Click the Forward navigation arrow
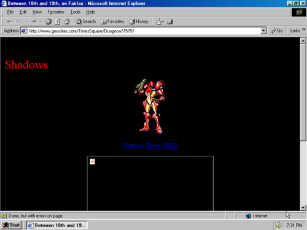The image size is (307, 230). pyautogui.click(x=34, y=21)
